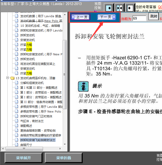Click document icon beside 更换曲轴密封圈

click(x=16, y=130)
